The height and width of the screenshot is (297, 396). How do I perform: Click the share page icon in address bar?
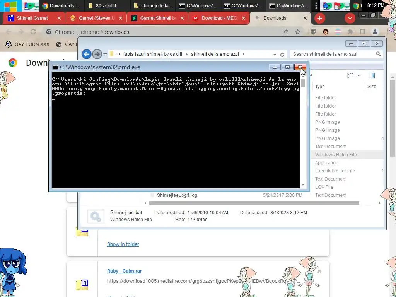pyautogui.click(x=285, y=32)
